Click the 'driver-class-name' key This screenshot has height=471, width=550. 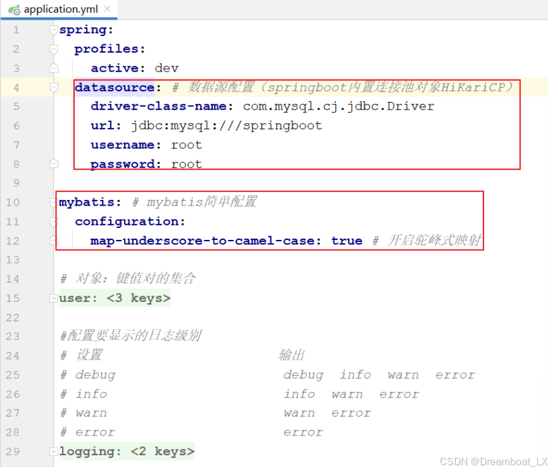click(x=159, y=106)
